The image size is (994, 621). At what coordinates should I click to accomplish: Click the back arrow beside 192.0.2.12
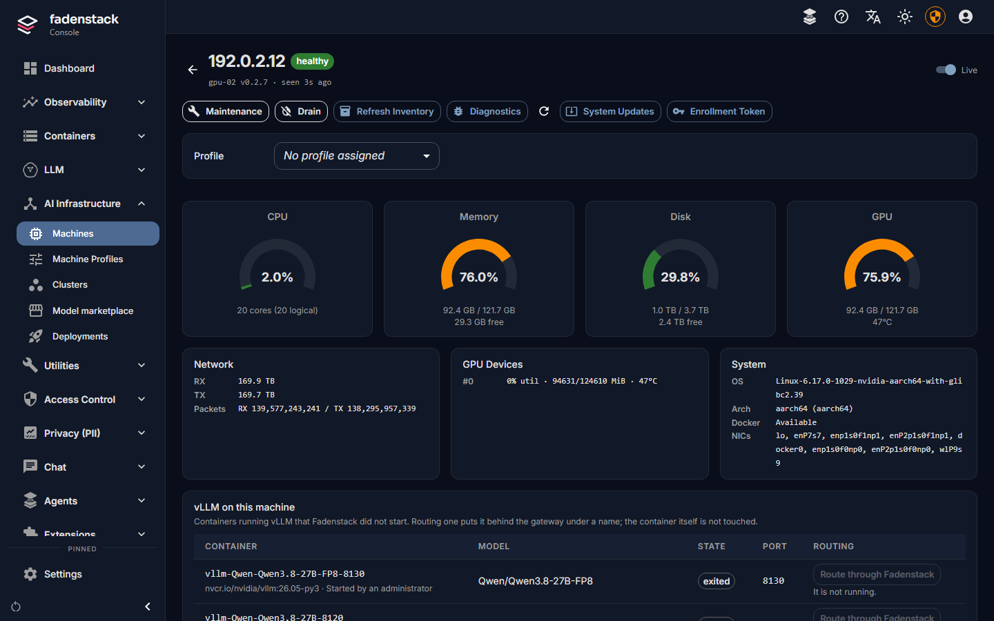click(193, 70)
